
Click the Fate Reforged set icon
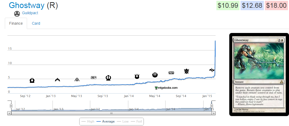pyautogui.click(x=212, y=70)
